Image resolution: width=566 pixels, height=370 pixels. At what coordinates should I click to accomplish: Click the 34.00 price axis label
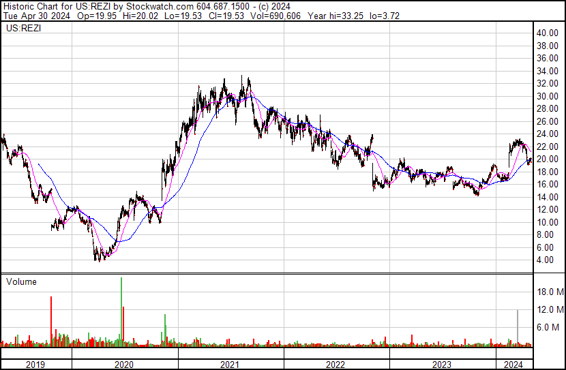click(x=547, y=71)
